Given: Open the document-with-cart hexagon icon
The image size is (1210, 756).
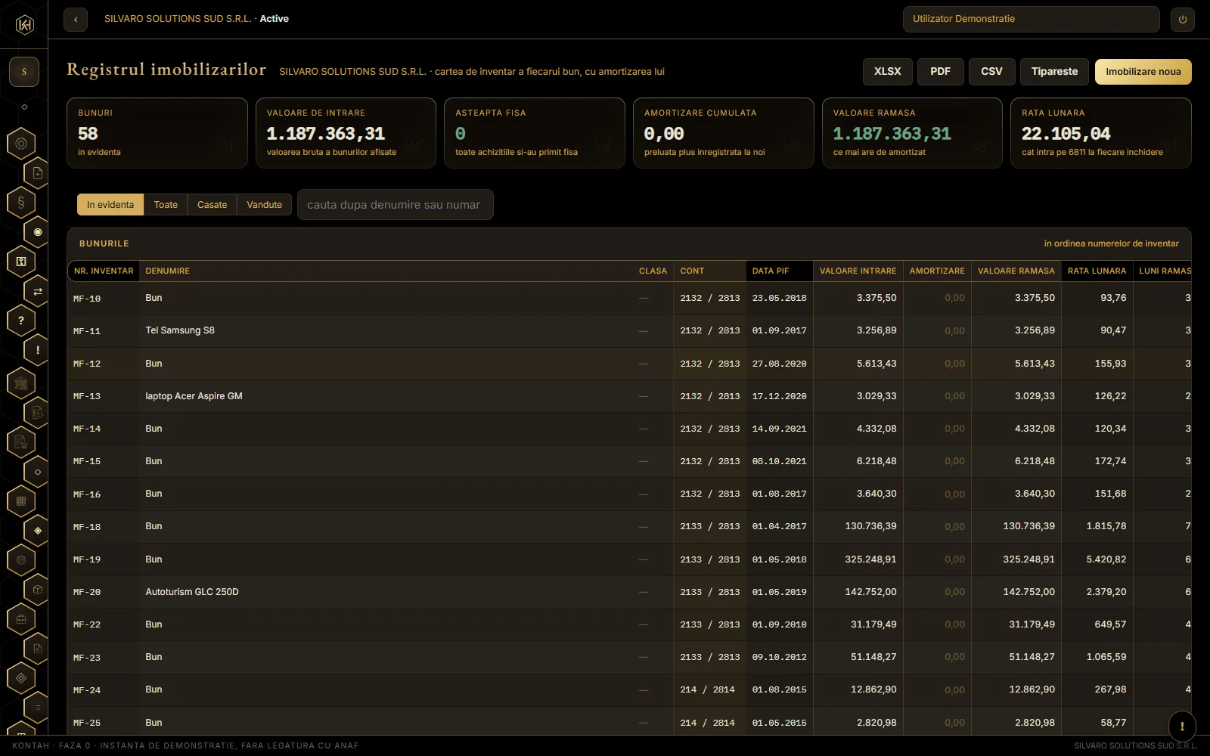Looking at the screenshot, I should [x=21, y=442].
